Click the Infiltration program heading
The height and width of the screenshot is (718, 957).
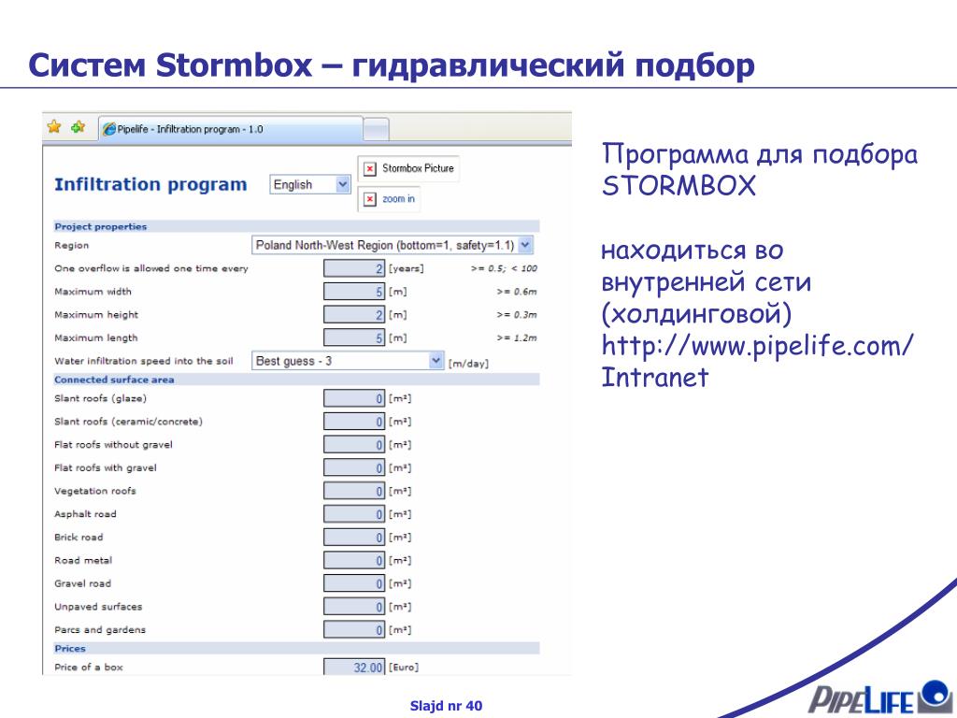point(150,184)
